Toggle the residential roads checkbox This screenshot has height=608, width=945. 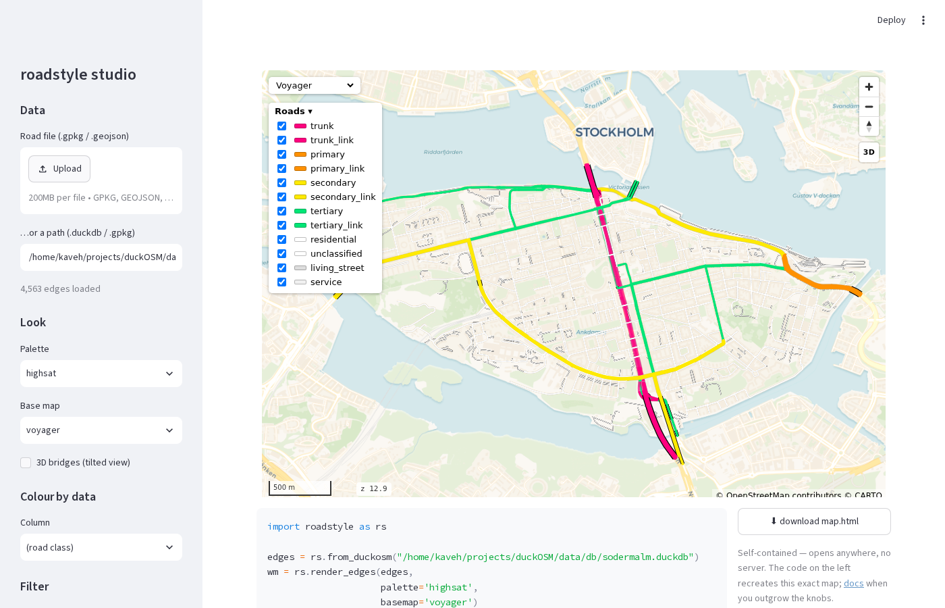tap(281, 240)
